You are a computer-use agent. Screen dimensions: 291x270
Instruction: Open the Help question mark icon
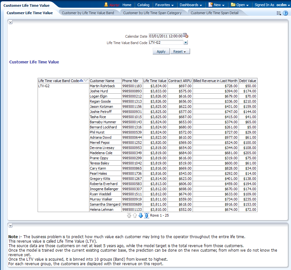(x=285, y=13)
